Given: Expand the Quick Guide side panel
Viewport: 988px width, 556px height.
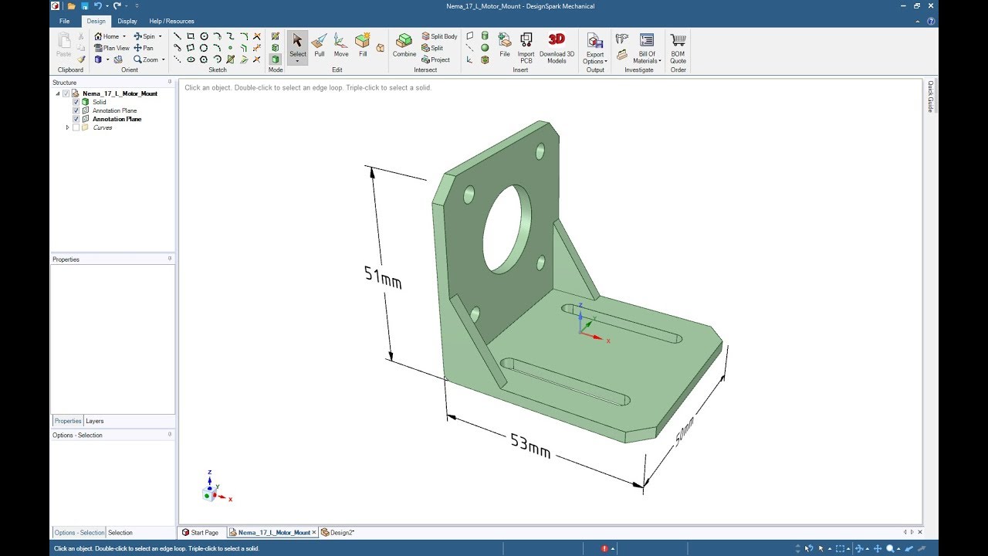Looking at the screenshot, I should click(x=930, y=97).
